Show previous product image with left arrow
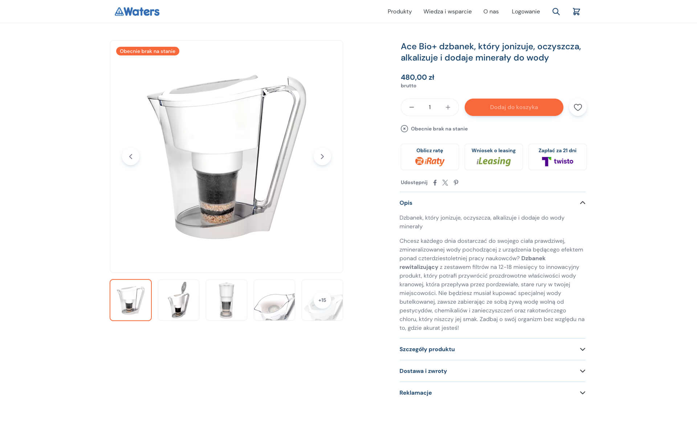 pyautogui.click(x=131, y=157)
